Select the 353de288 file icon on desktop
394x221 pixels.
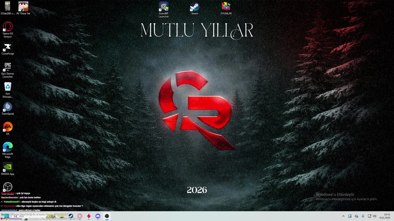click(x=7, y=8)
